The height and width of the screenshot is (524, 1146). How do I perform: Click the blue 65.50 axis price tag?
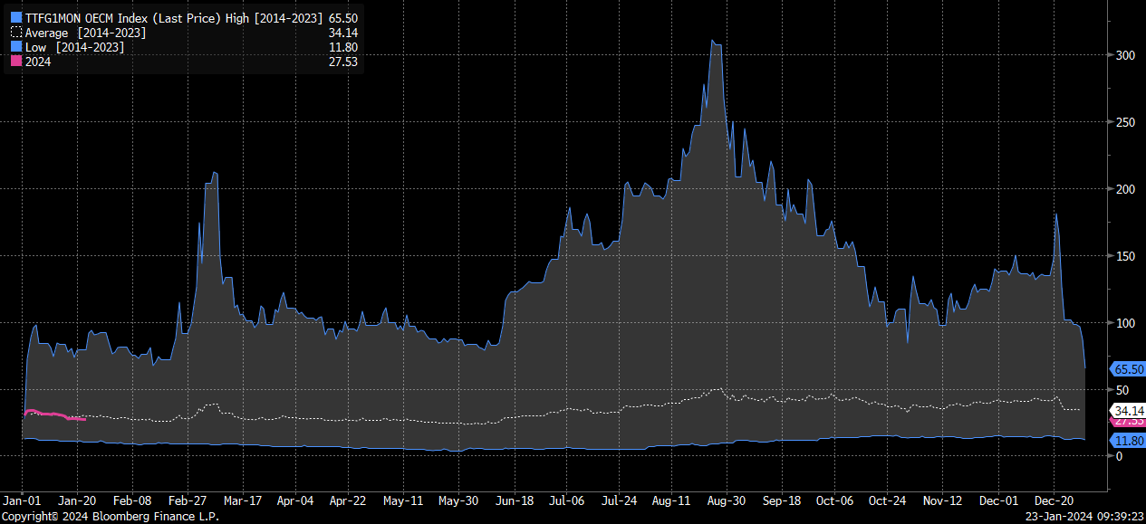[x=1127, y=369]
